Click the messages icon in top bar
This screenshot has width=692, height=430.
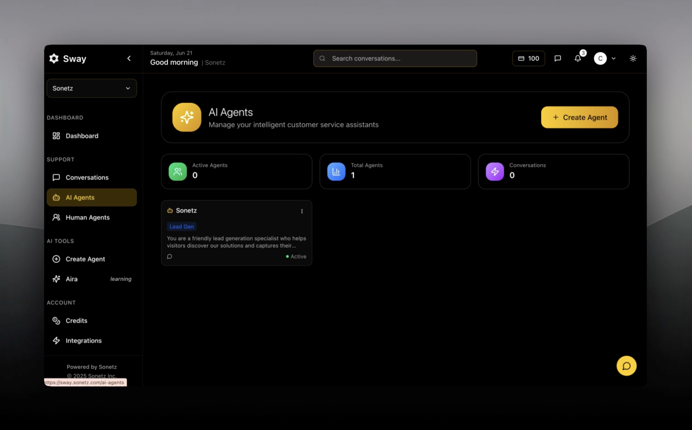coord(557,59)
